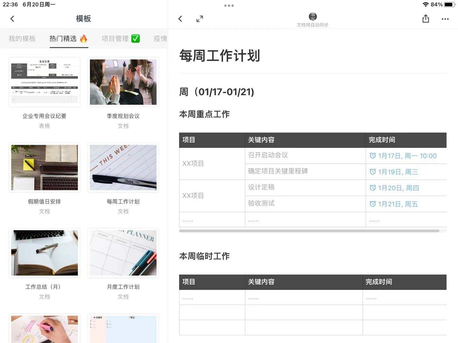The height and width of the screenshot is (343, 458).
Task: Open the 疫情 template category tab
Action: click(160, 38)
